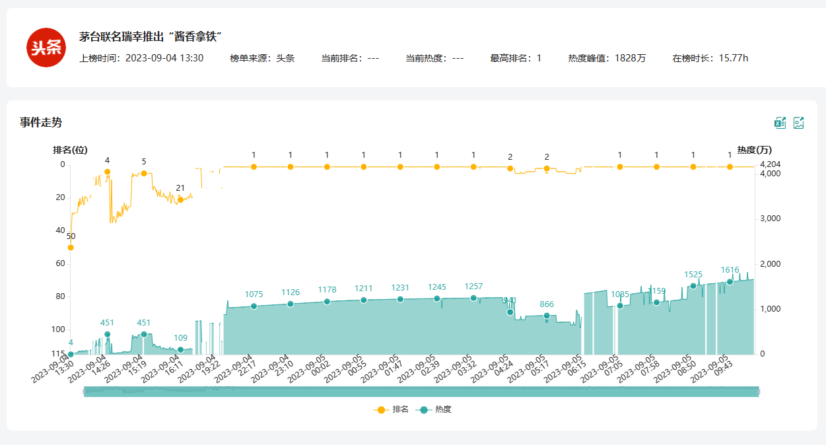Click the middle of the time range bar
Screen dimensions: 826x445
[421, 392]
